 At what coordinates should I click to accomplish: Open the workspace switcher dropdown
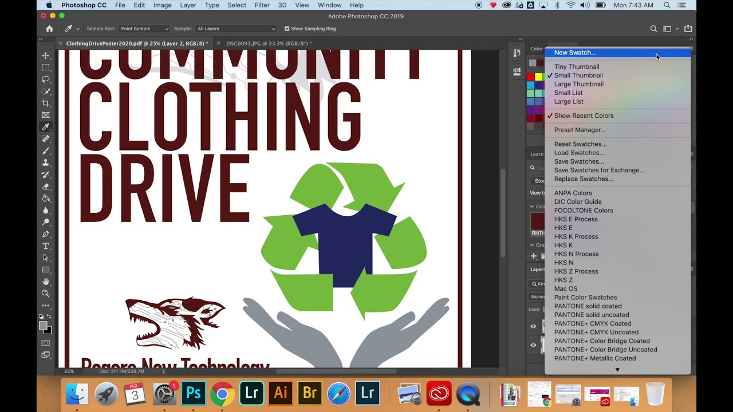point(670,29)
